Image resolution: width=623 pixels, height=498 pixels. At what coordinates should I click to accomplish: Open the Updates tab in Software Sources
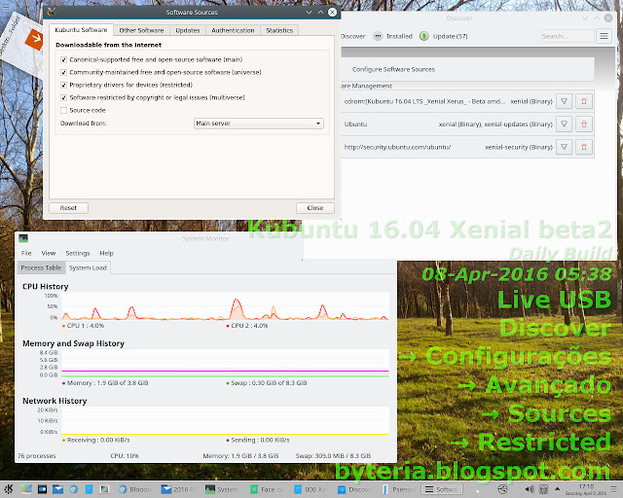pos(188,30)
